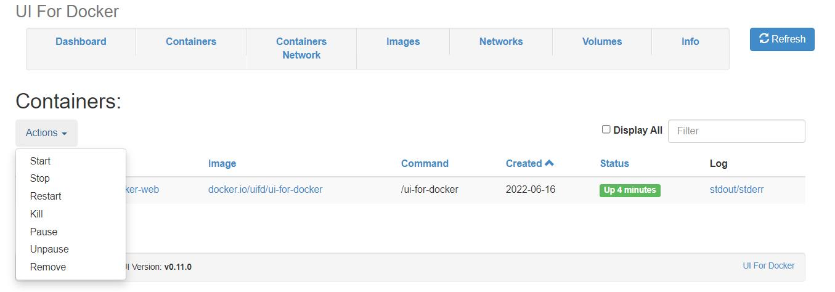The image size is (835, 292).
Task: Open the stdout/stderr log link
Action: (x=736, y=189)
